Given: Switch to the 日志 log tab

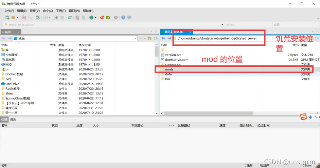Looking at the screenshot, I should (x=13, y=120).
